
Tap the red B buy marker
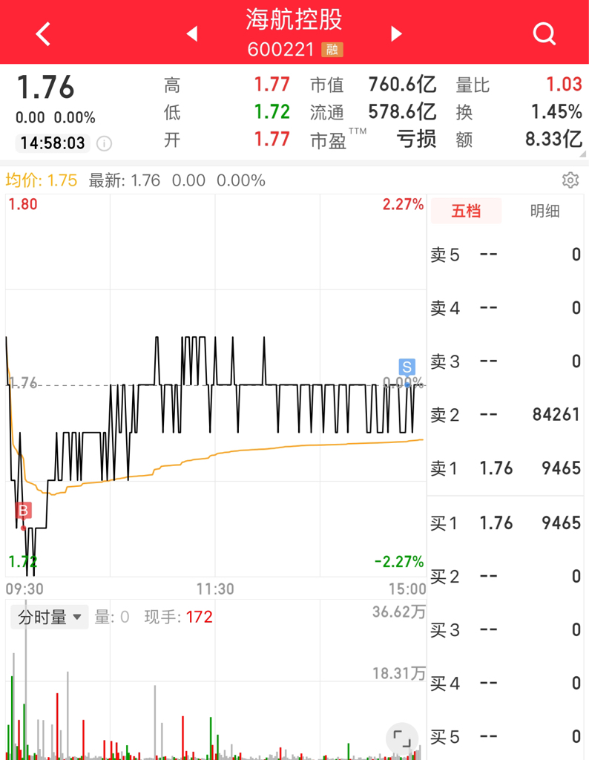click(23, 511)
